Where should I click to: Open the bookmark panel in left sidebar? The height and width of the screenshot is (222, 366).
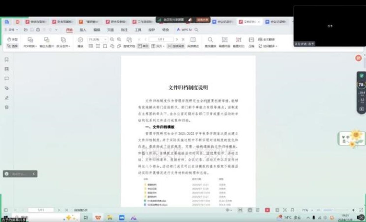tap(6, 59)
